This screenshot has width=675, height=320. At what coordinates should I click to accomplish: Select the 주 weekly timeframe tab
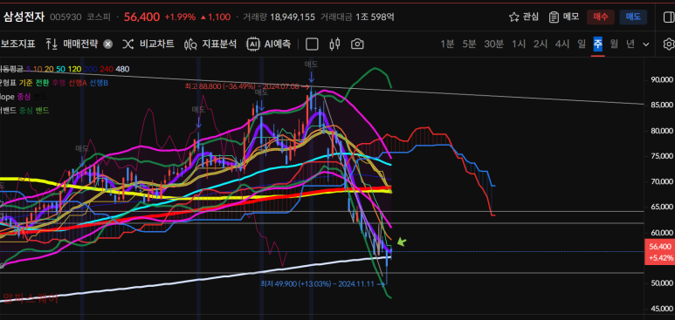point(598,44)
